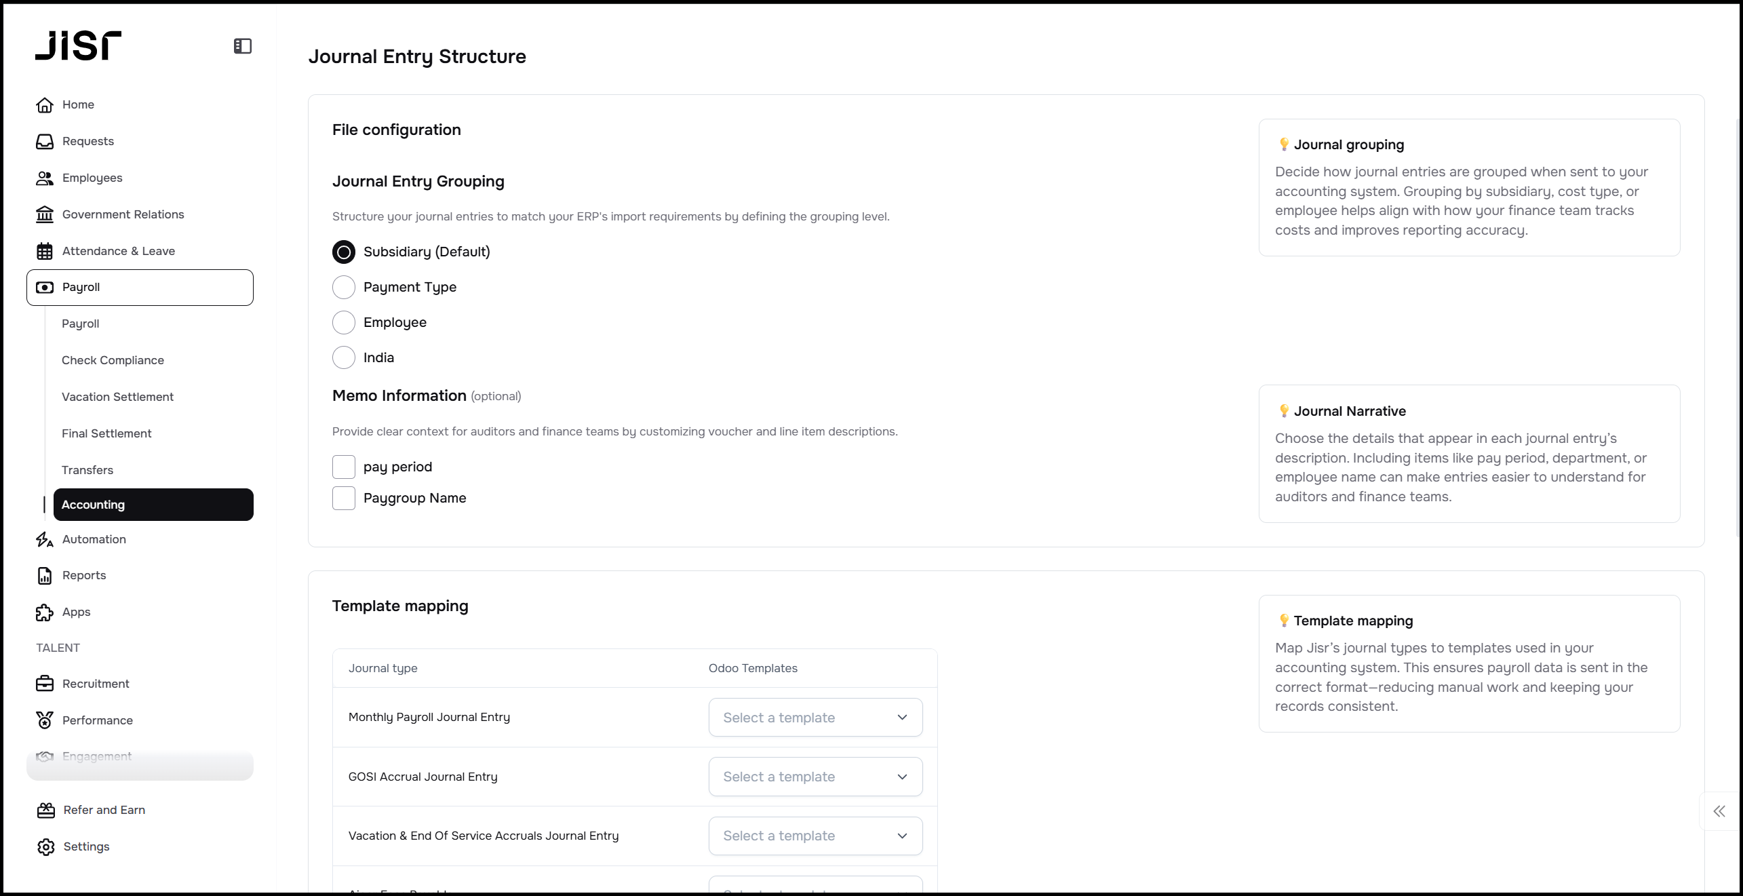
Task: Select the Payment Type radio option
Action: 344,288
